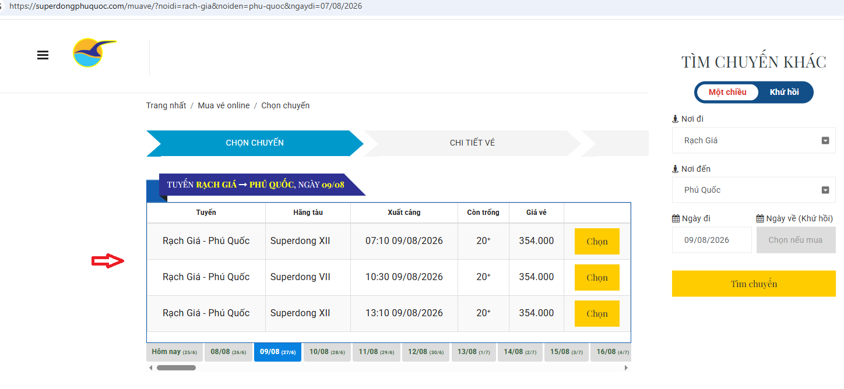844x389 pixels.
Task: Switch to the 11/08 date tab
Action: tap(377, 352)
